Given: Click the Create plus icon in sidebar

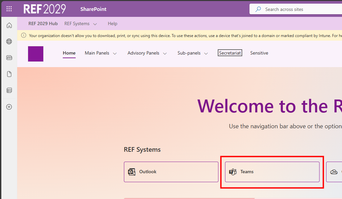Looking at the screenshot, I should (9, 107).
